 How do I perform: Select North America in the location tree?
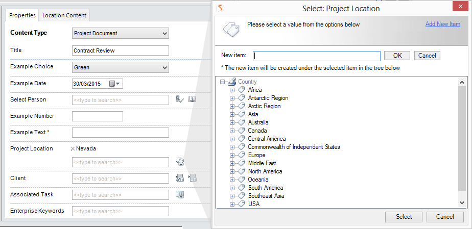[x=265, y=171]
